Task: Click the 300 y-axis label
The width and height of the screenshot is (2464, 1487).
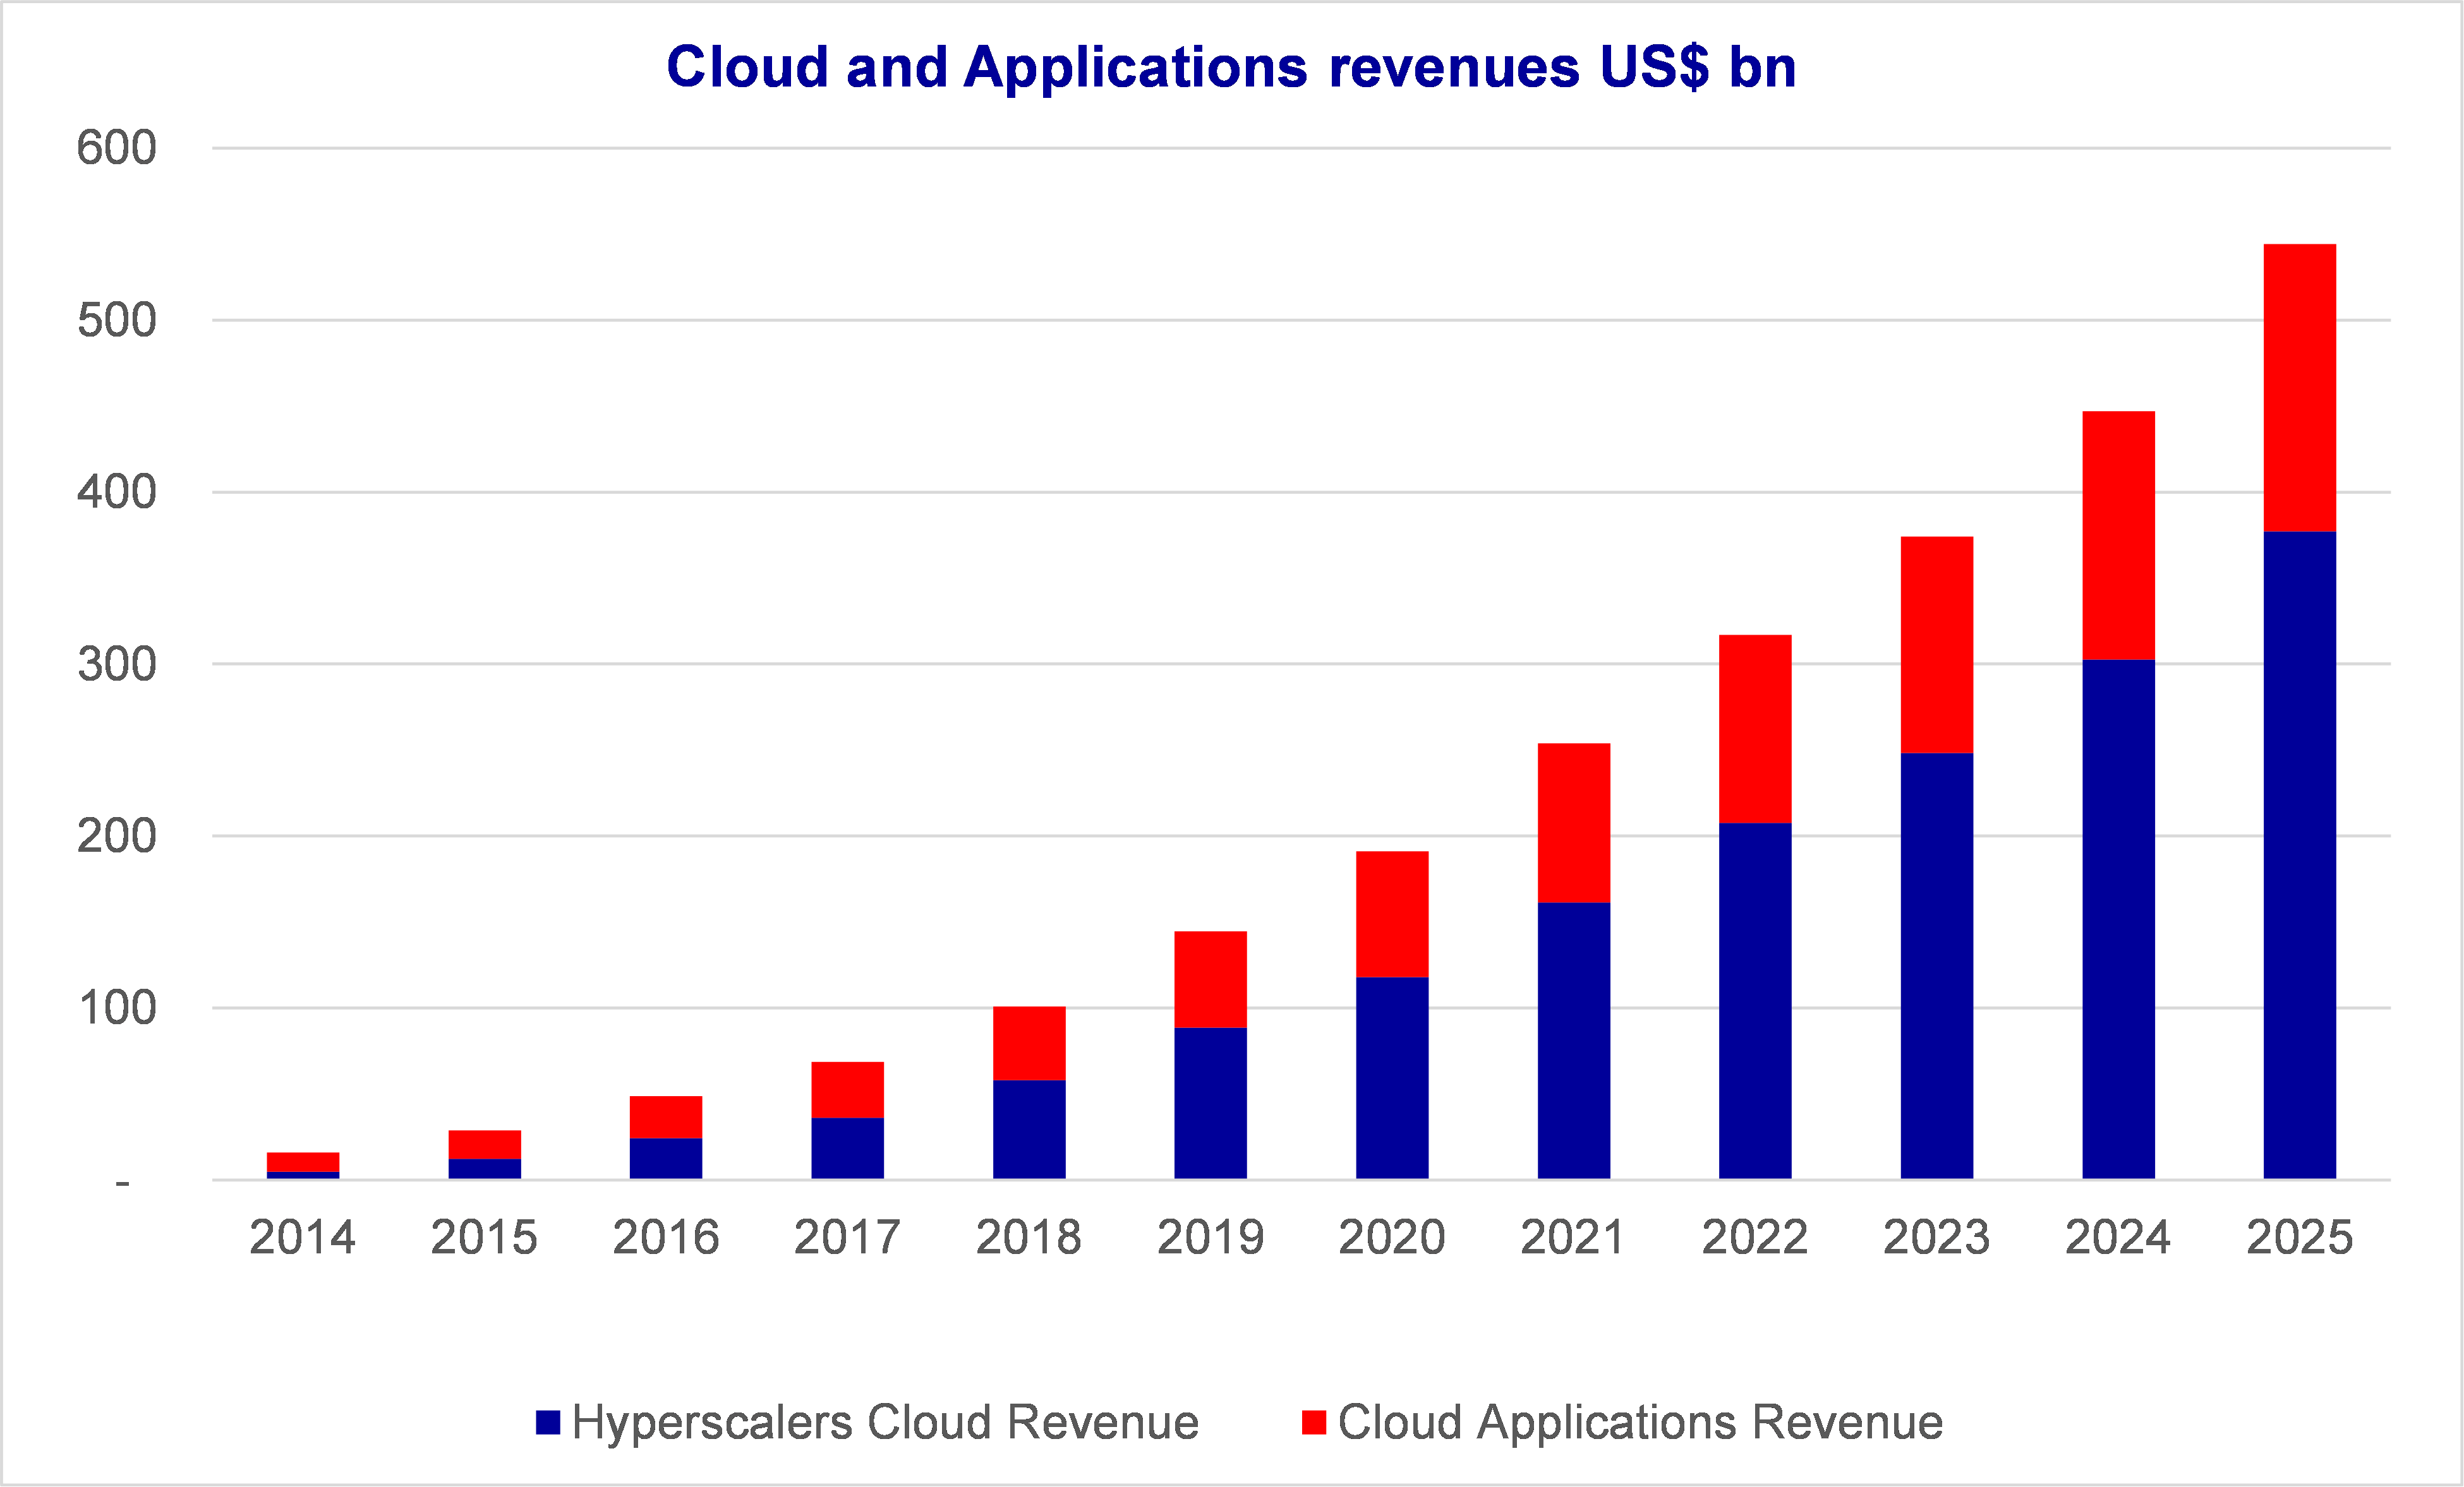Action: (117, 664)
